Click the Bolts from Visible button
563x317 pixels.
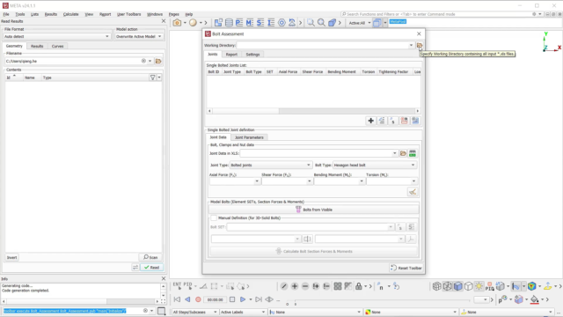coord(313,210)
